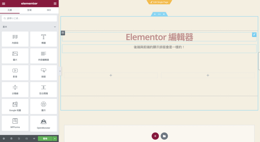Delete section with the X handle
Screen dimensions: 260x142
click(164, 14)
